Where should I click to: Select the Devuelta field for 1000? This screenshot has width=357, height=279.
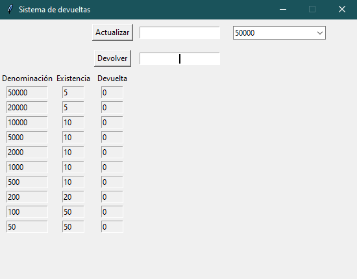click(112, 167)
